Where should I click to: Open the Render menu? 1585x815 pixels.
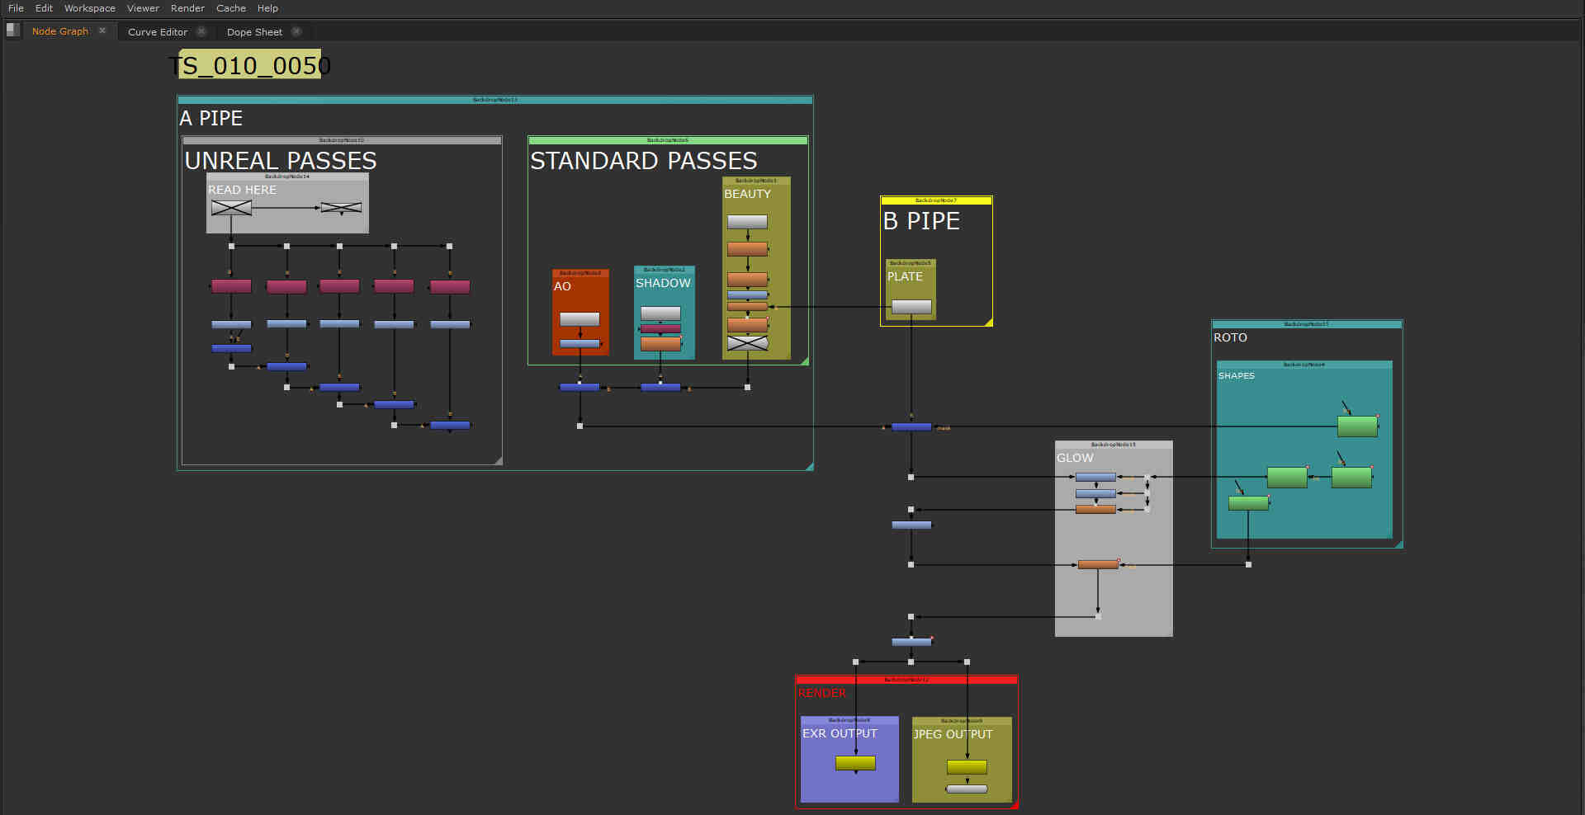pyautogui.click(x=187, y=8)
